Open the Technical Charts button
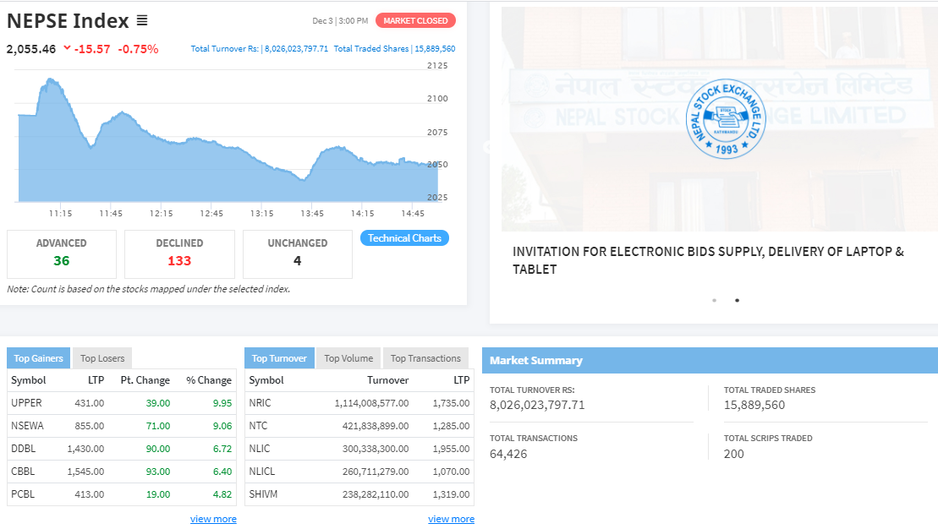 click(404, 238)
